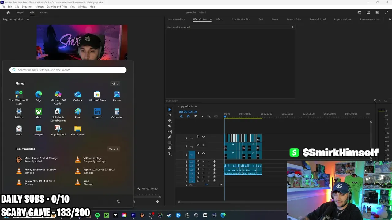Click the Program Monitor button editor plus
The width and height of the screenshot is (392, 220).
point(157,201)
